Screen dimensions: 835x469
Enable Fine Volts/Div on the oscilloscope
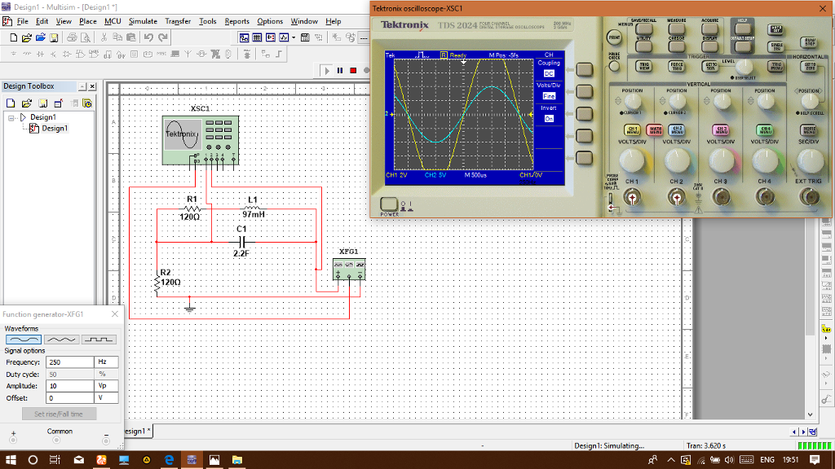click(x=549, y=96)
